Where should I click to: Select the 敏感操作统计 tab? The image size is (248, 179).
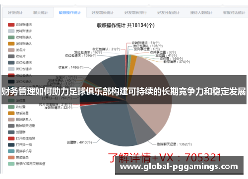coord(70,13)
